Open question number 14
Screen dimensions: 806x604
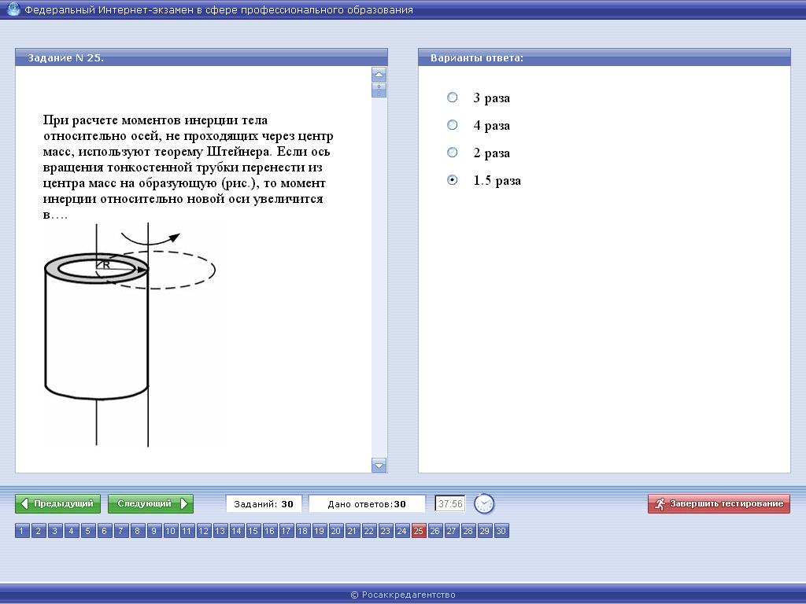[x=236, y=531]
